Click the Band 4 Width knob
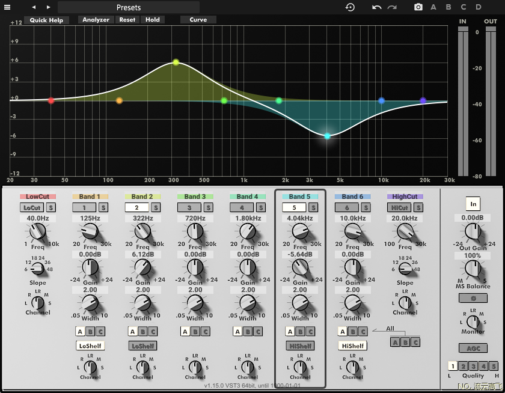Screen dimensions: 505x393 pyautogui.click(x=248, y=303)
